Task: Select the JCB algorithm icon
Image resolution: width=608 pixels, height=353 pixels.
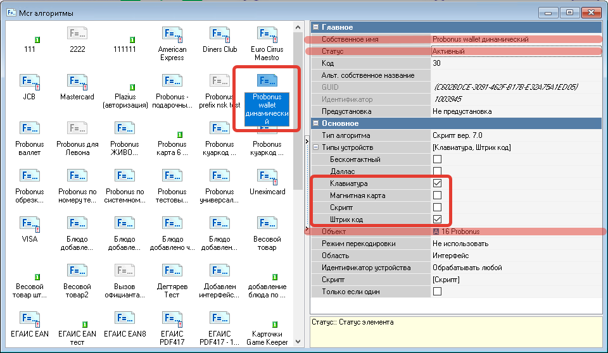Action: click(29, 83)
